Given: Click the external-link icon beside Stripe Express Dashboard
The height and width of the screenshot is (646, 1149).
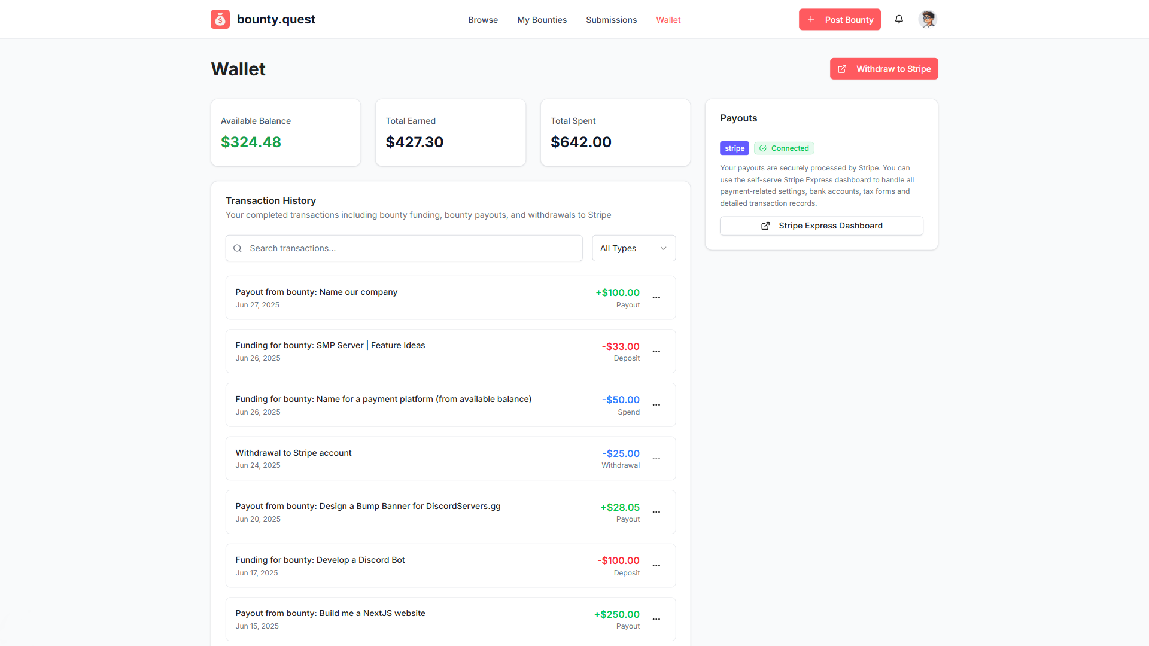Looking at the screenshot, I should tap(764, 226).
